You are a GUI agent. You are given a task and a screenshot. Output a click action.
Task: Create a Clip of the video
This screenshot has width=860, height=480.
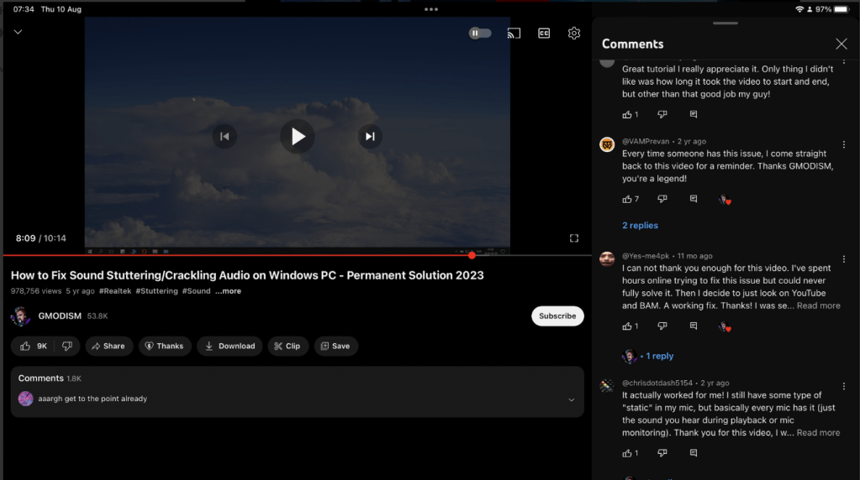click(x=288, y=346)
